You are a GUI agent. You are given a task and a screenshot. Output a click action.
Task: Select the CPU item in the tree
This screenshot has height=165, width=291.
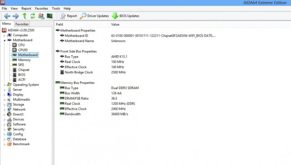[x=21, y=45]
